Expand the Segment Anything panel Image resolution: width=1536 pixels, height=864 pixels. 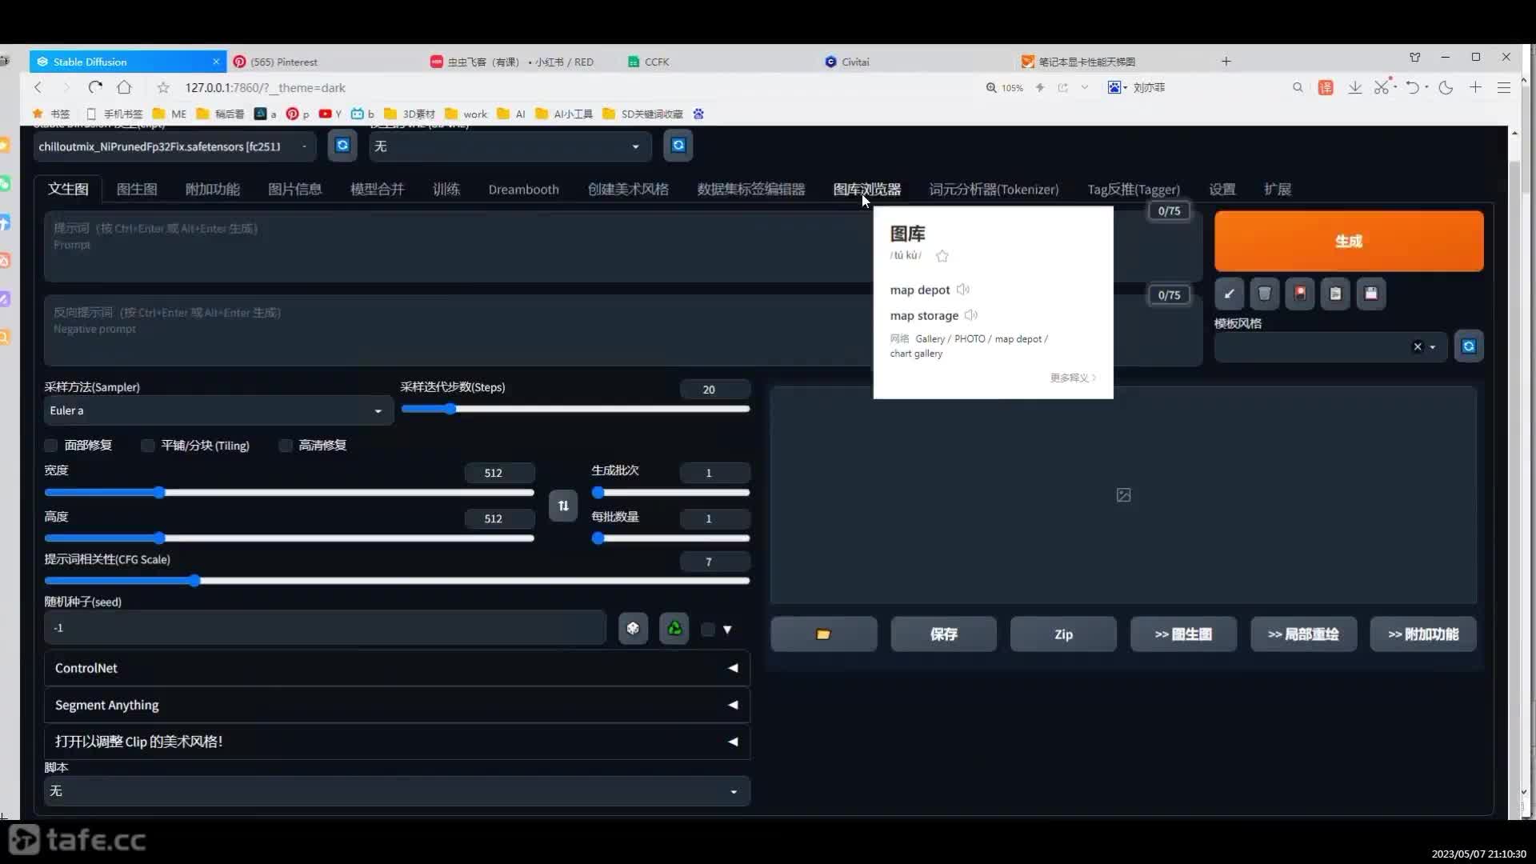(x=397, y=705)
